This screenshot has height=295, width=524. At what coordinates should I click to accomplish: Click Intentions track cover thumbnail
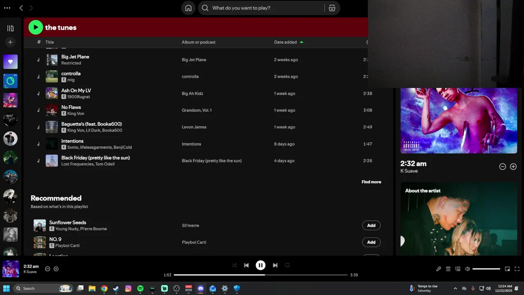click(x=52, y=144)
